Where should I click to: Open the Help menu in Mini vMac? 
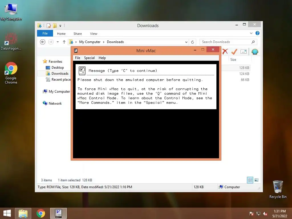click(x=102, y=58)
